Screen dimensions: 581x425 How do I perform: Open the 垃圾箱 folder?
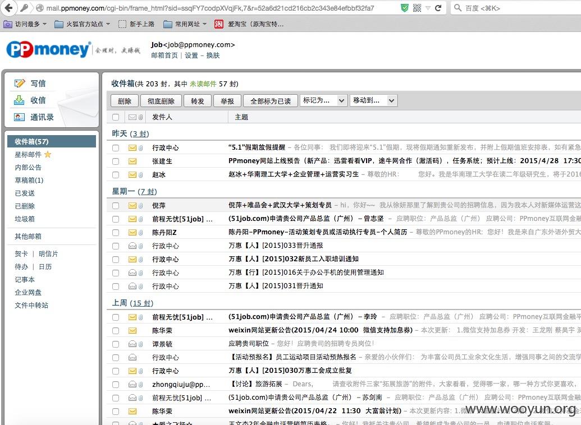pos(25,219)
